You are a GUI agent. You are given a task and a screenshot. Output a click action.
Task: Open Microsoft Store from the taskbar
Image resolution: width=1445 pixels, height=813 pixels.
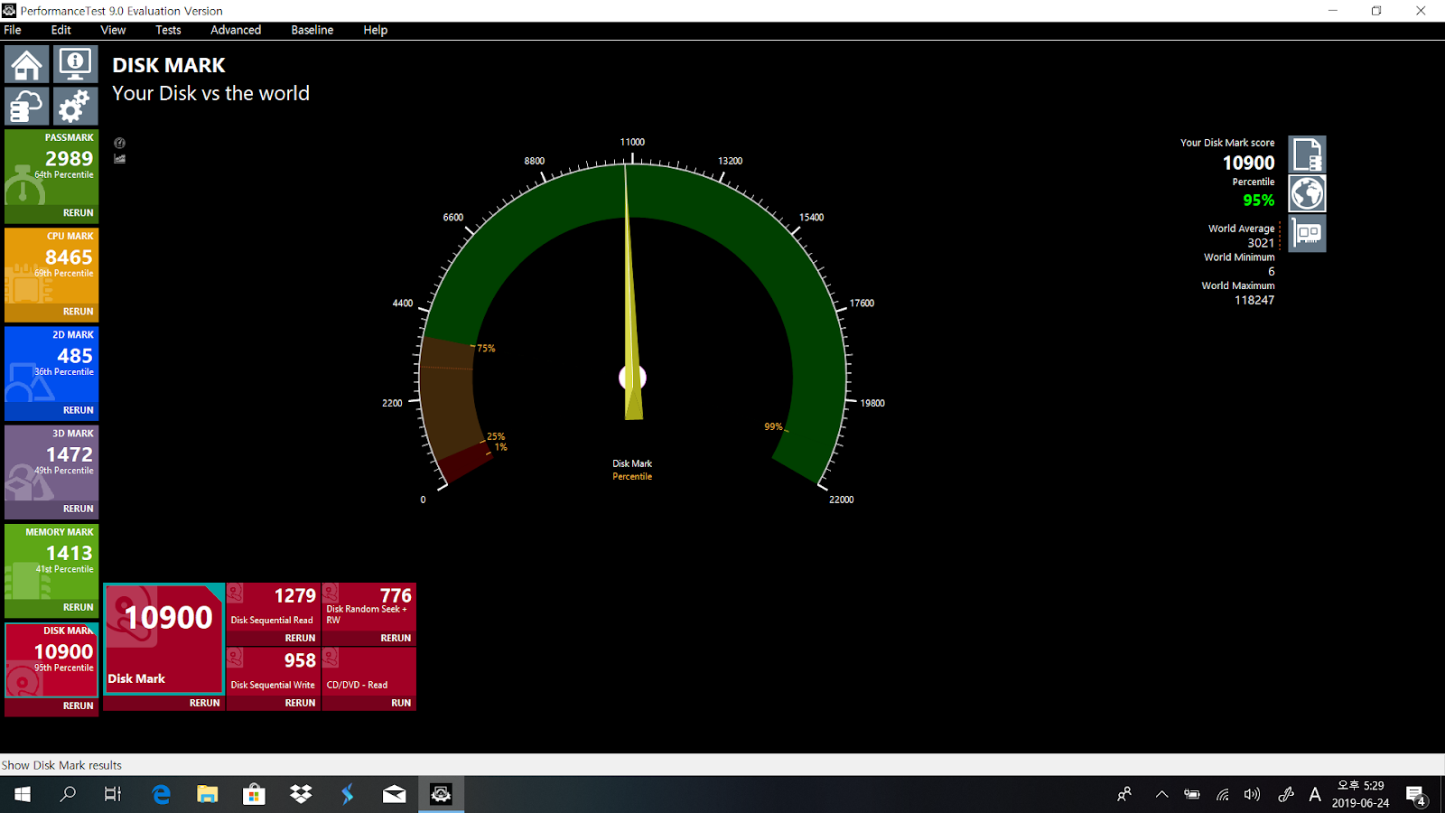pyautogui.click(x=254, y=794)
